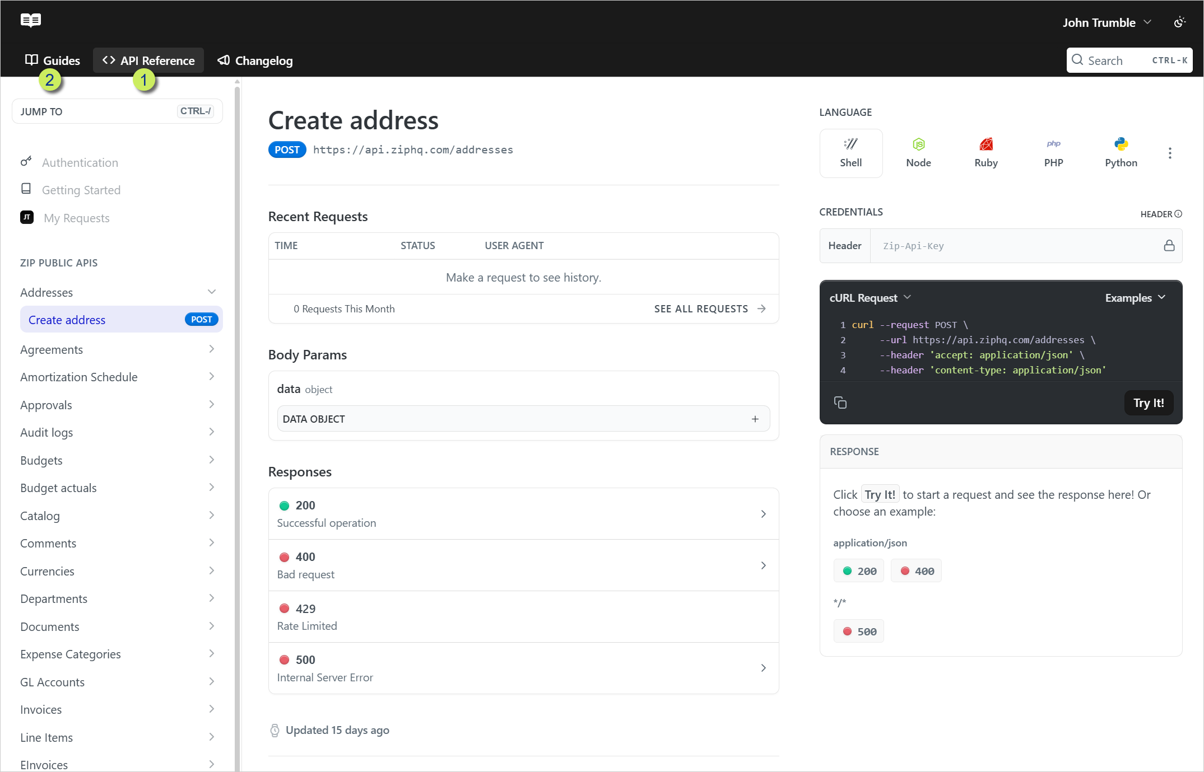Image resolution: width=1204 pixels, height=772 pixels.
Task: Click the Getting Started document icon
Action: point(26,189)
